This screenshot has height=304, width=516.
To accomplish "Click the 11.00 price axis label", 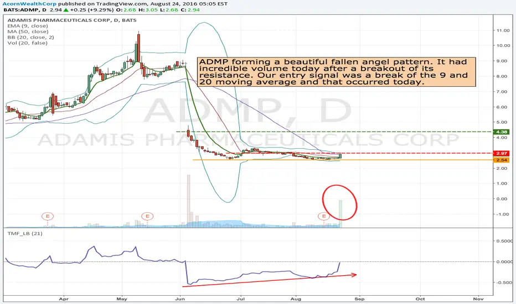I will [503, 30].
